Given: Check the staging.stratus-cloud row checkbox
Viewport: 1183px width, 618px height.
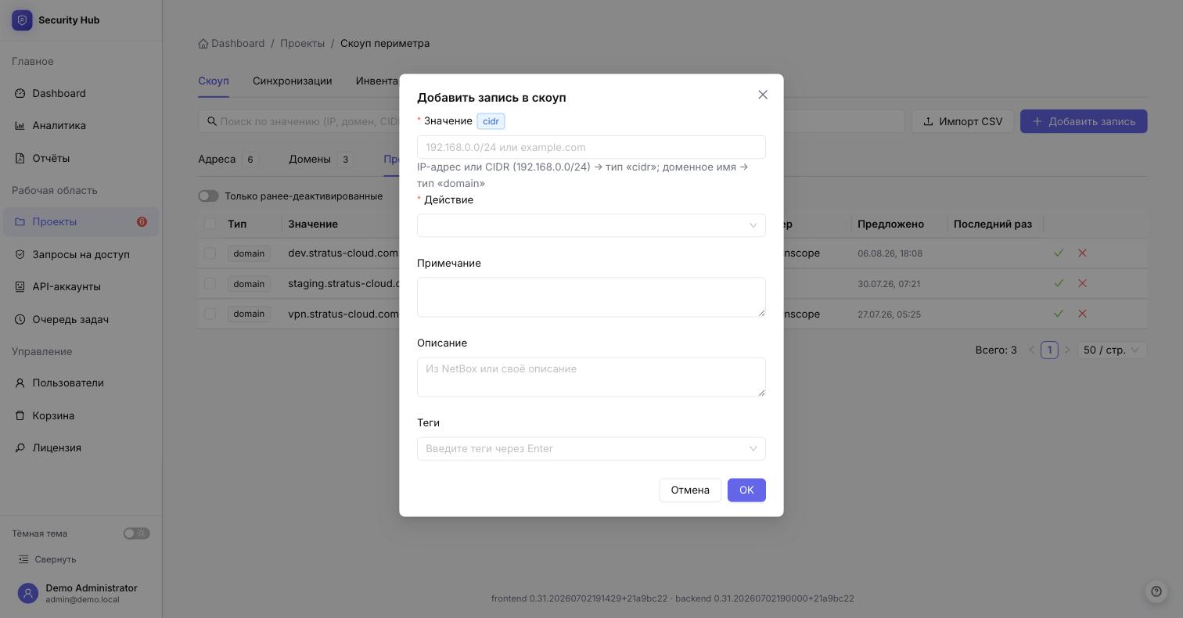Looking at the screenshot, I should pos(210,283).
